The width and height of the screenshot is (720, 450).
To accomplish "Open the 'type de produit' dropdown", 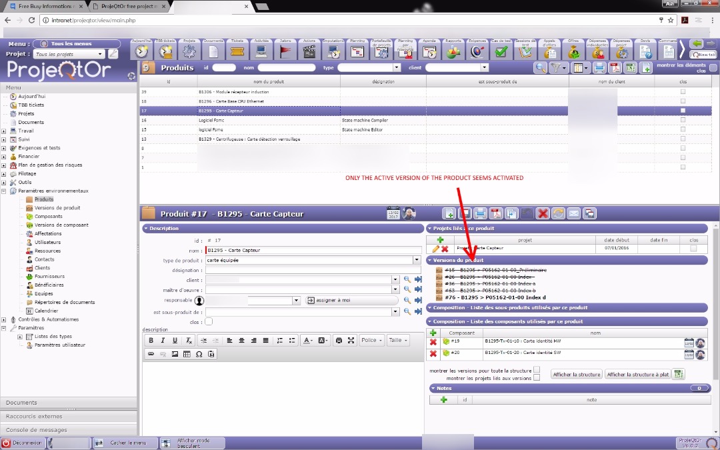I will [417, 260].
